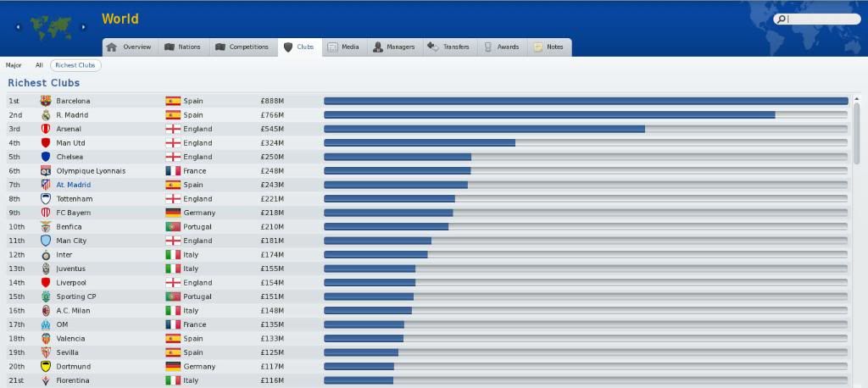The height and width of the screenshot is (388, 868).
Task: Click the Man Utd club badge
Action: tap(46, 143)
